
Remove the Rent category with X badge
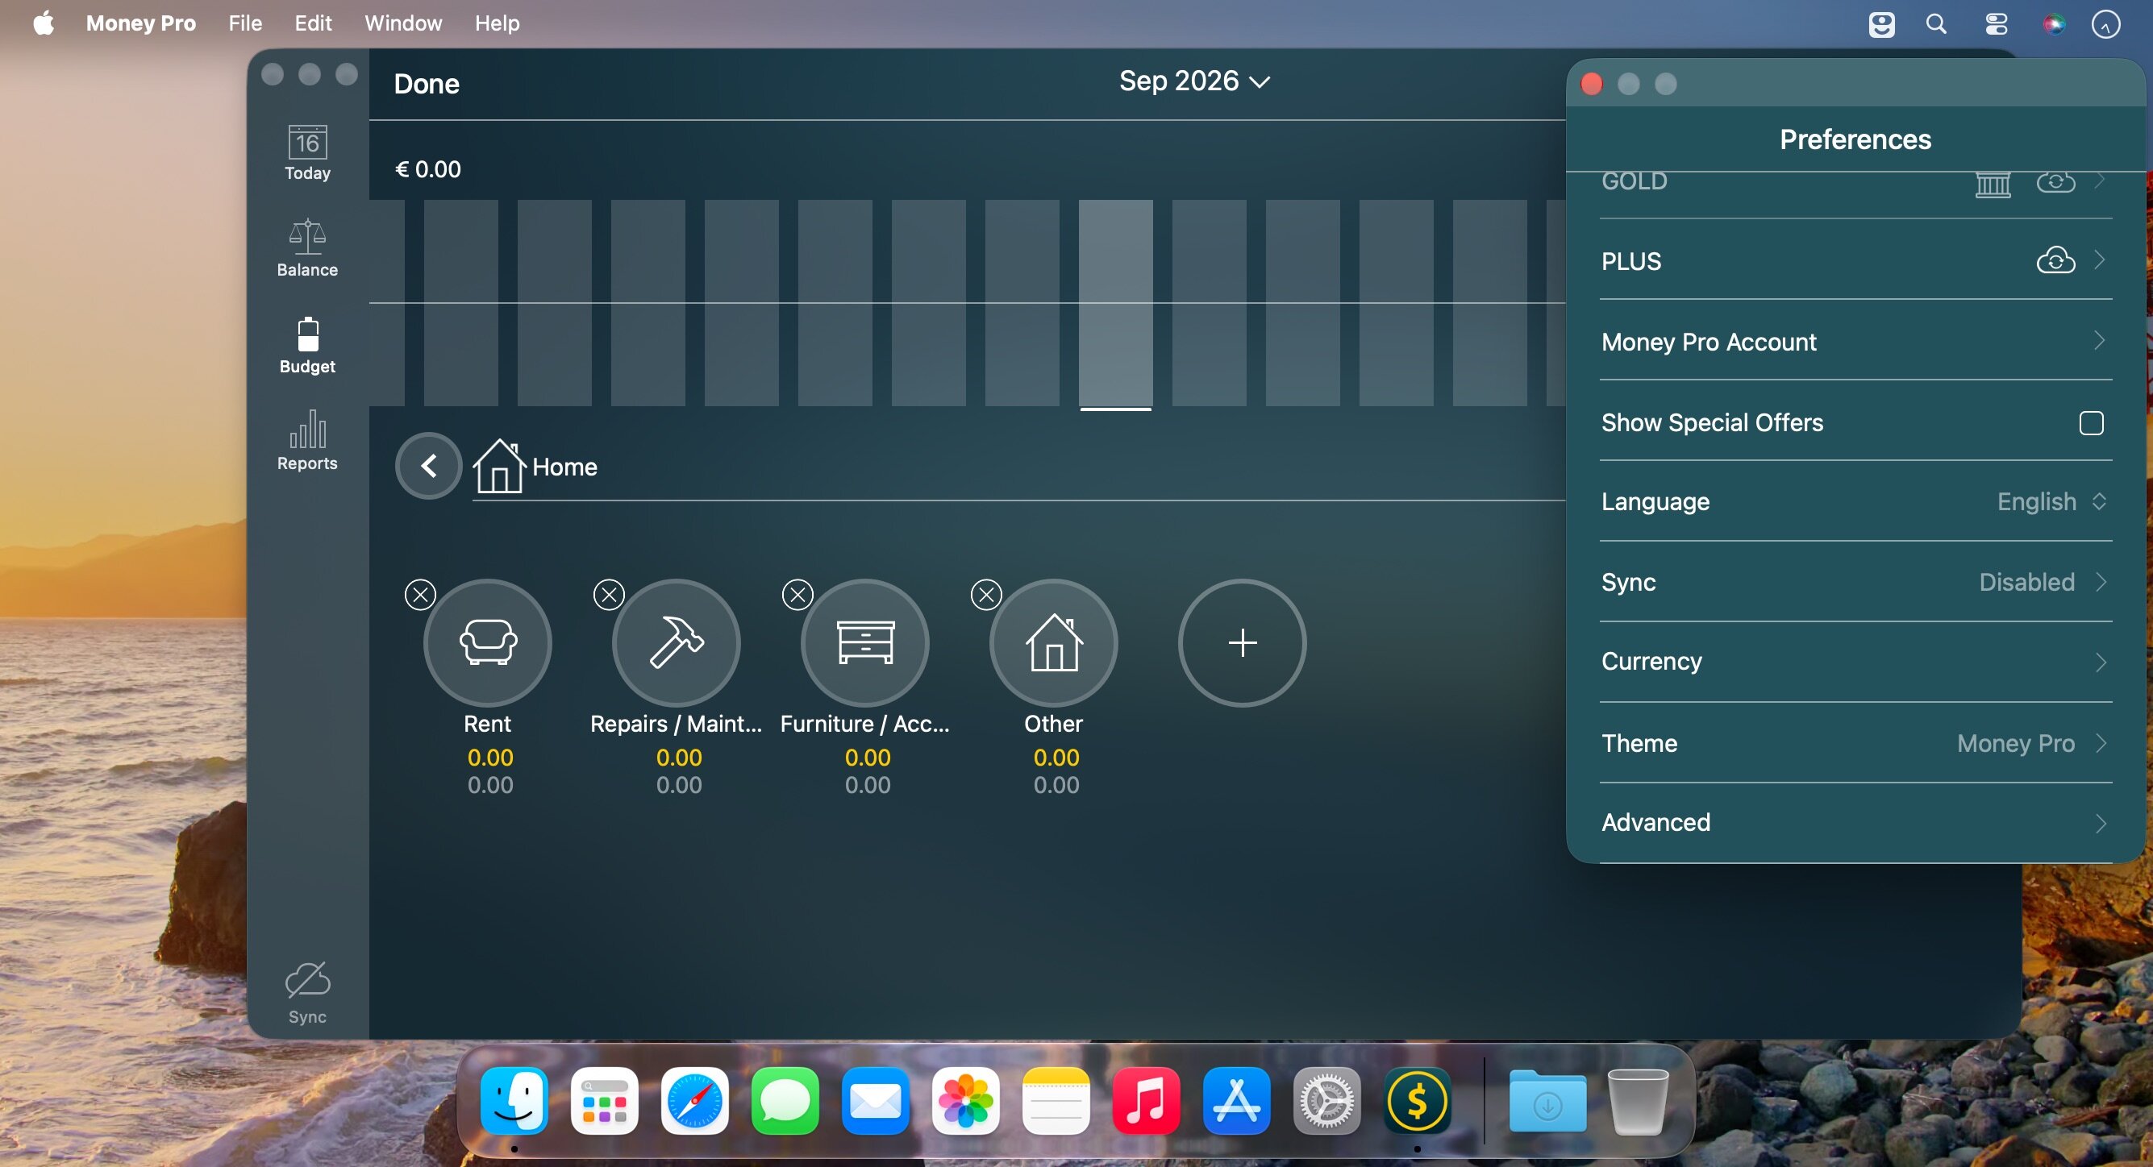click(420, 595)
